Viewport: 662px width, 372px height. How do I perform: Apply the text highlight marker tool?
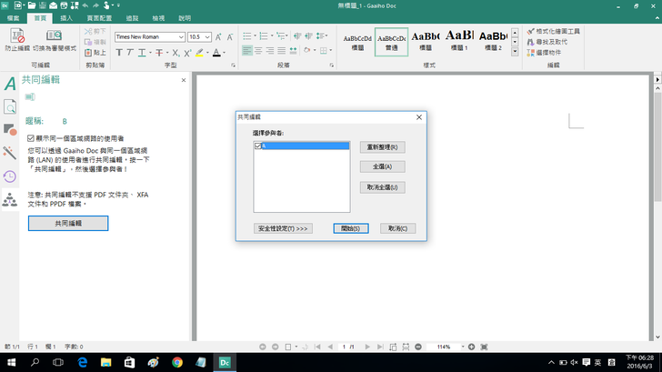201,53
